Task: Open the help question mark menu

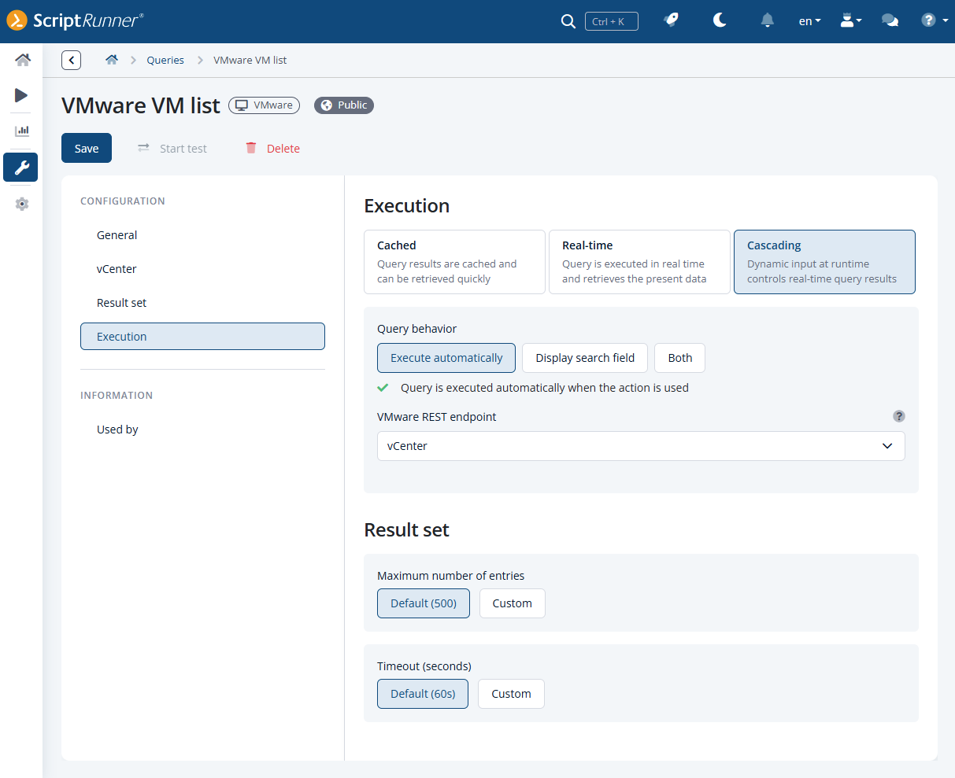Action: (935, 20)
